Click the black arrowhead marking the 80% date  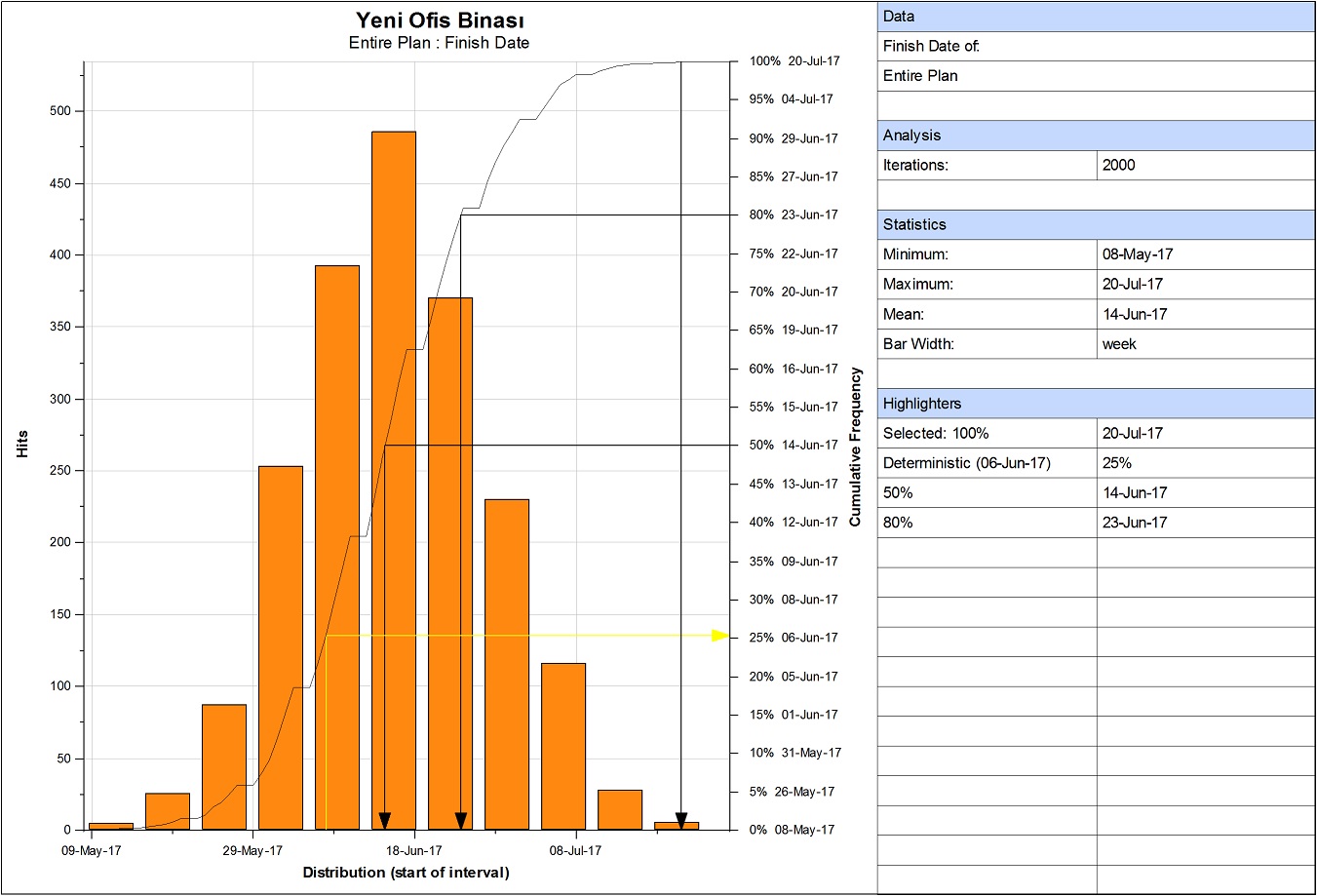click(461, 820)
